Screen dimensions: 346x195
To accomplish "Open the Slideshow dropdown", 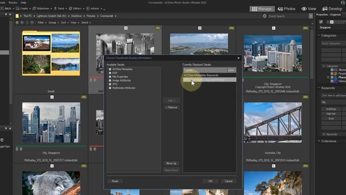I will click(x=42, y=9).
